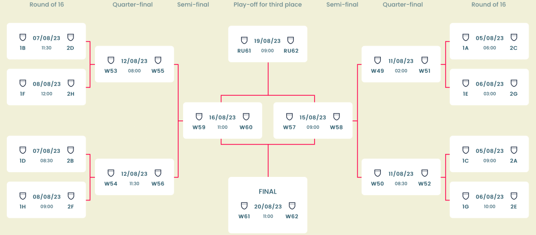
Task: Click the shield icon above W53
Action: (111, 60)
